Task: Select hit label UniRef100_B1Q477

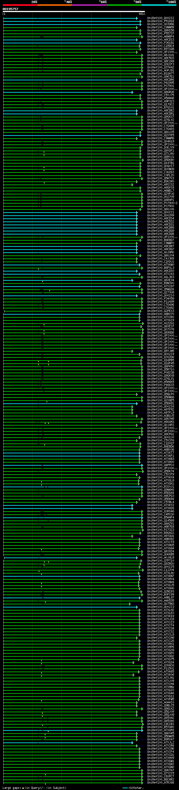Action: (161, 74)
